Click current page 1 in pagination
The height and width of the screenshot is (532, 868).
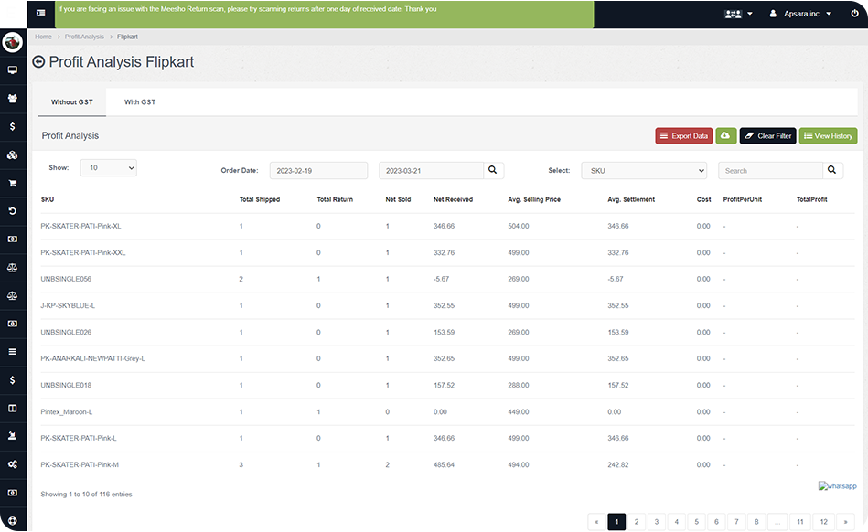coord(616,522)
